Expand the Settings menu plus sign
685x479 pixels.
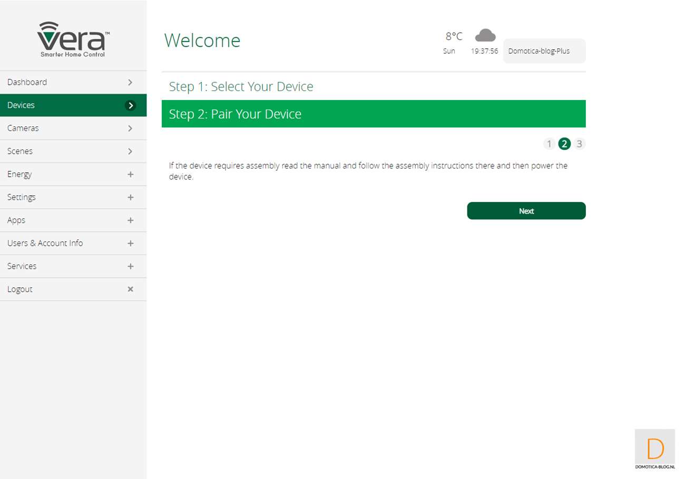[130, 197]
